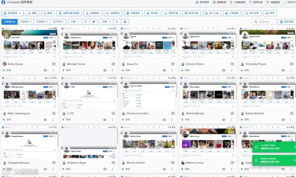Switch to the 运行中(5) tab

point(58,22)
